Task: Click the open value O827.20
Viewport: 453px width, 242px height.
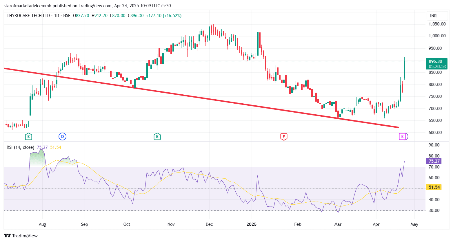Action: point(81,16)
